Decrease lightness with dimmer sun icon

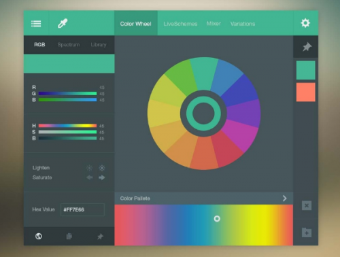pos(90,168)
